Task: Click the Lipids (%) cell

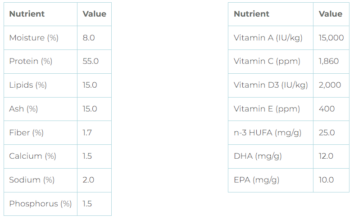Action: [x=28, y=85]
